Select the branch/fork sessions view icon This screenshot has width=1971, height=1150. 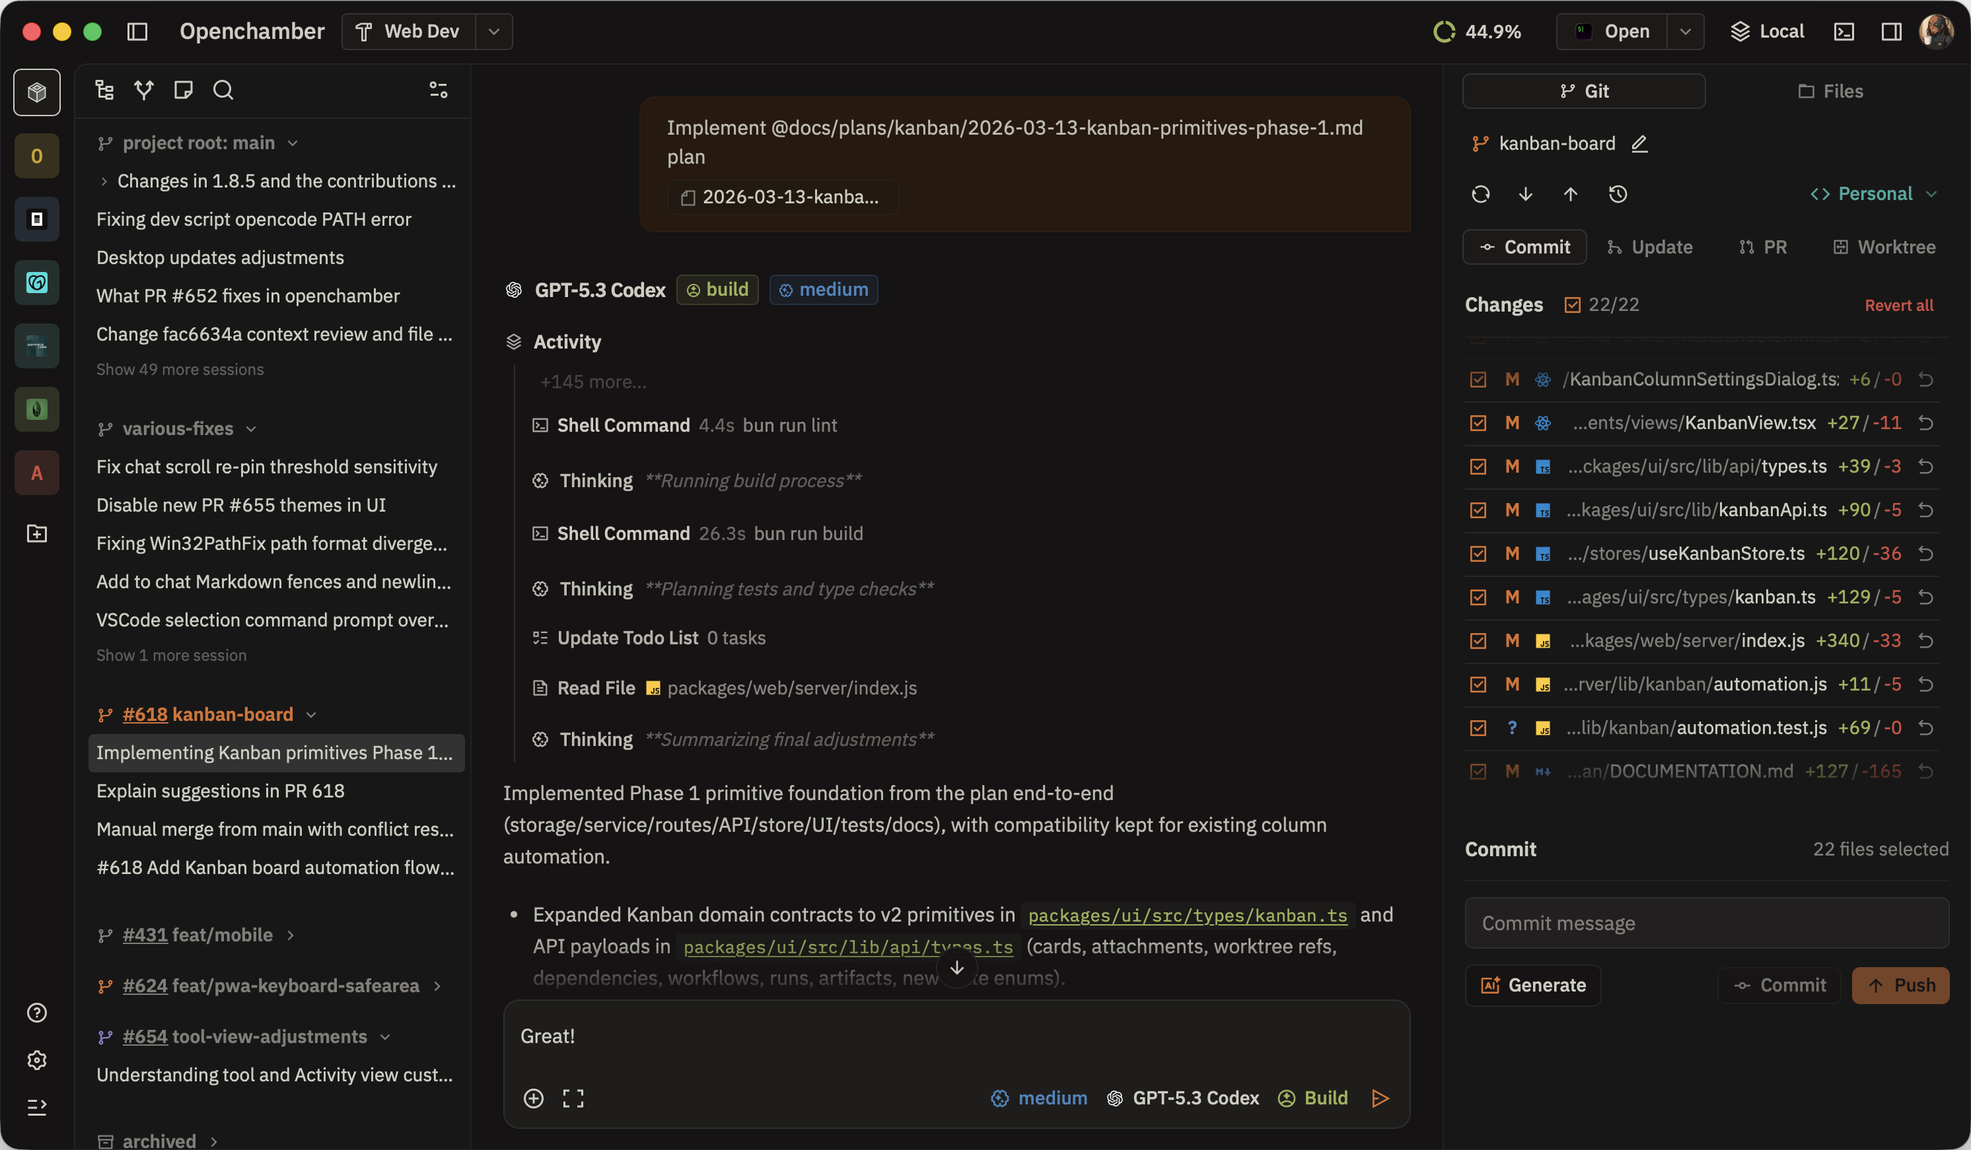tap(144, 89)
